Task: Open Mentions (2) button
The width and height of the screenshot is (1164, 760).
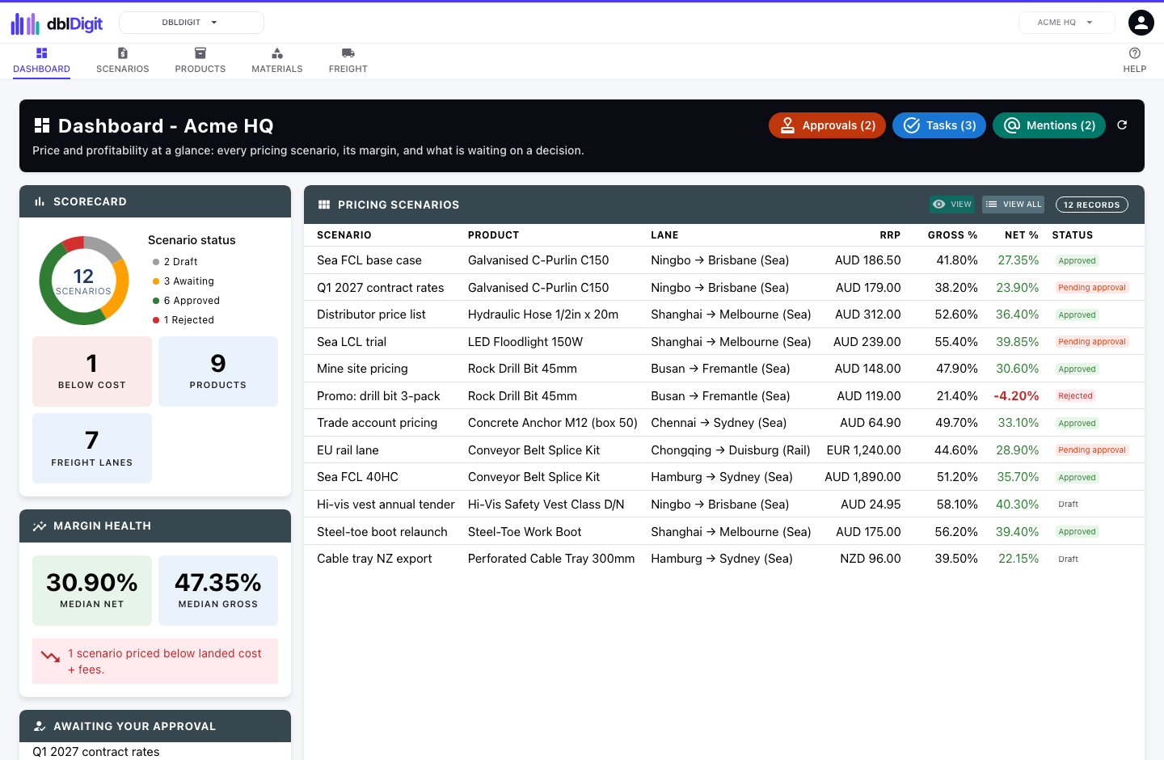Action: 1049,125
